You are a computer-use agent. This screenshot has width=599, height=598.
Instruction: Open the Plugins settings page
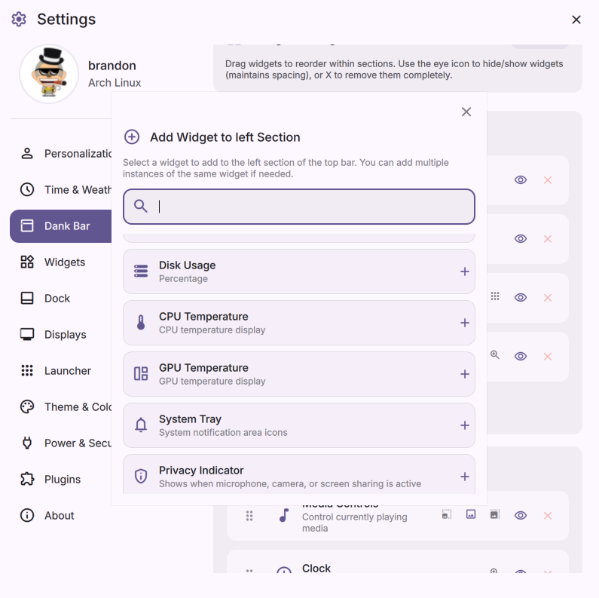point(63,480)
